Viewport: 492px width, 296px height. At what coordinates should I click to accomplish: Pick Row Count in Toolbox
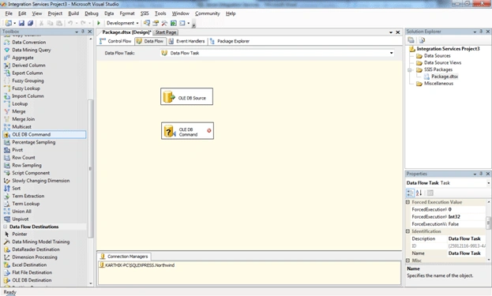pyautogui.click(x=24, y=157)
